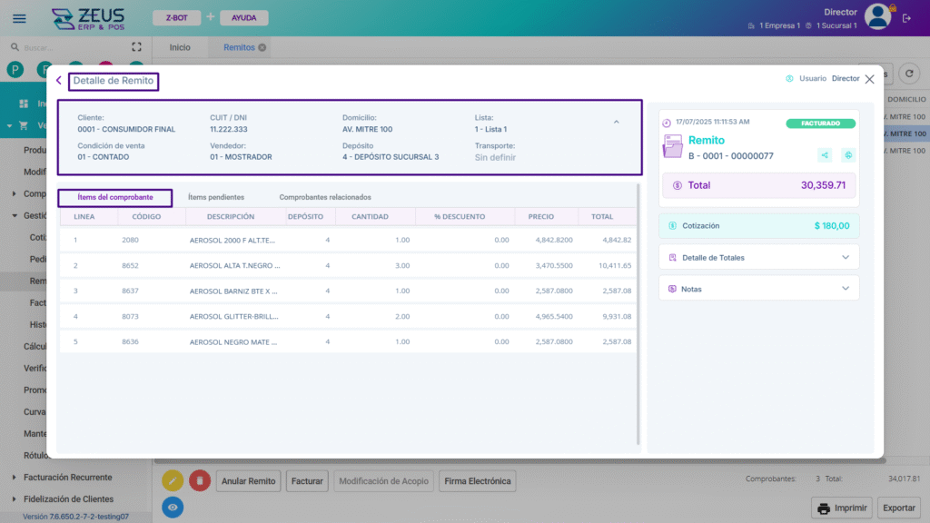Expand the Notas section
The image size is (930, 523).
coord(846,289)
